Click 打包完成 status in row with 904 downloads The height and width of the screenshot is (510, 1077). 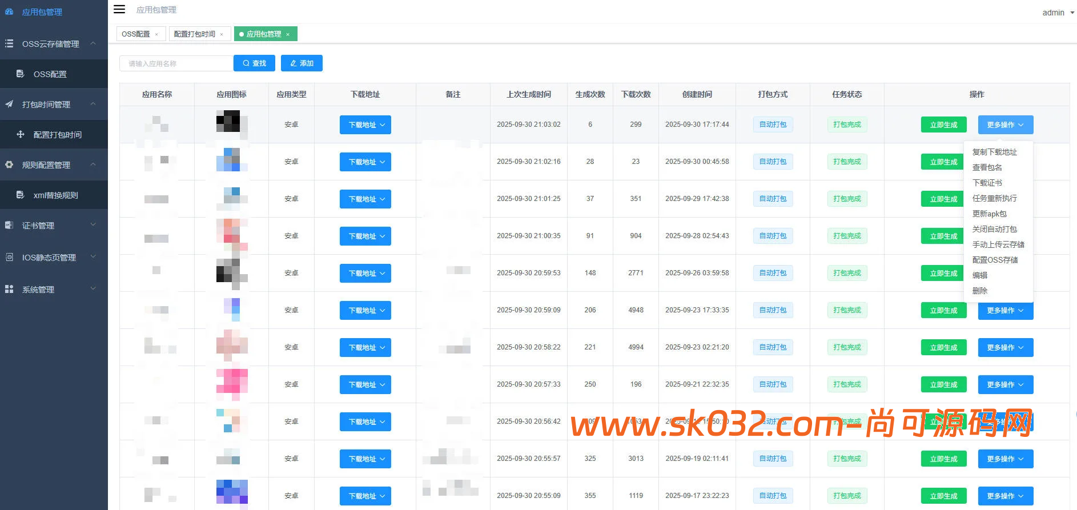coord(847,236)
